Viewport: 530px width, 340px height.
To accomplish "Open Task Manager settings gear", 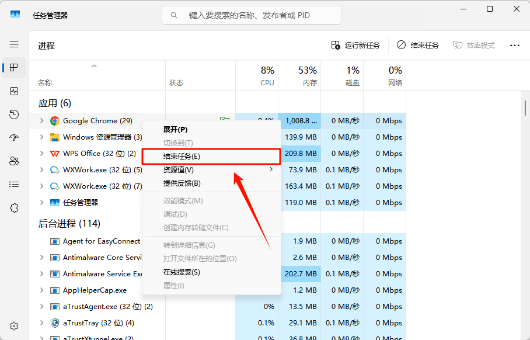I will [14, 326].
